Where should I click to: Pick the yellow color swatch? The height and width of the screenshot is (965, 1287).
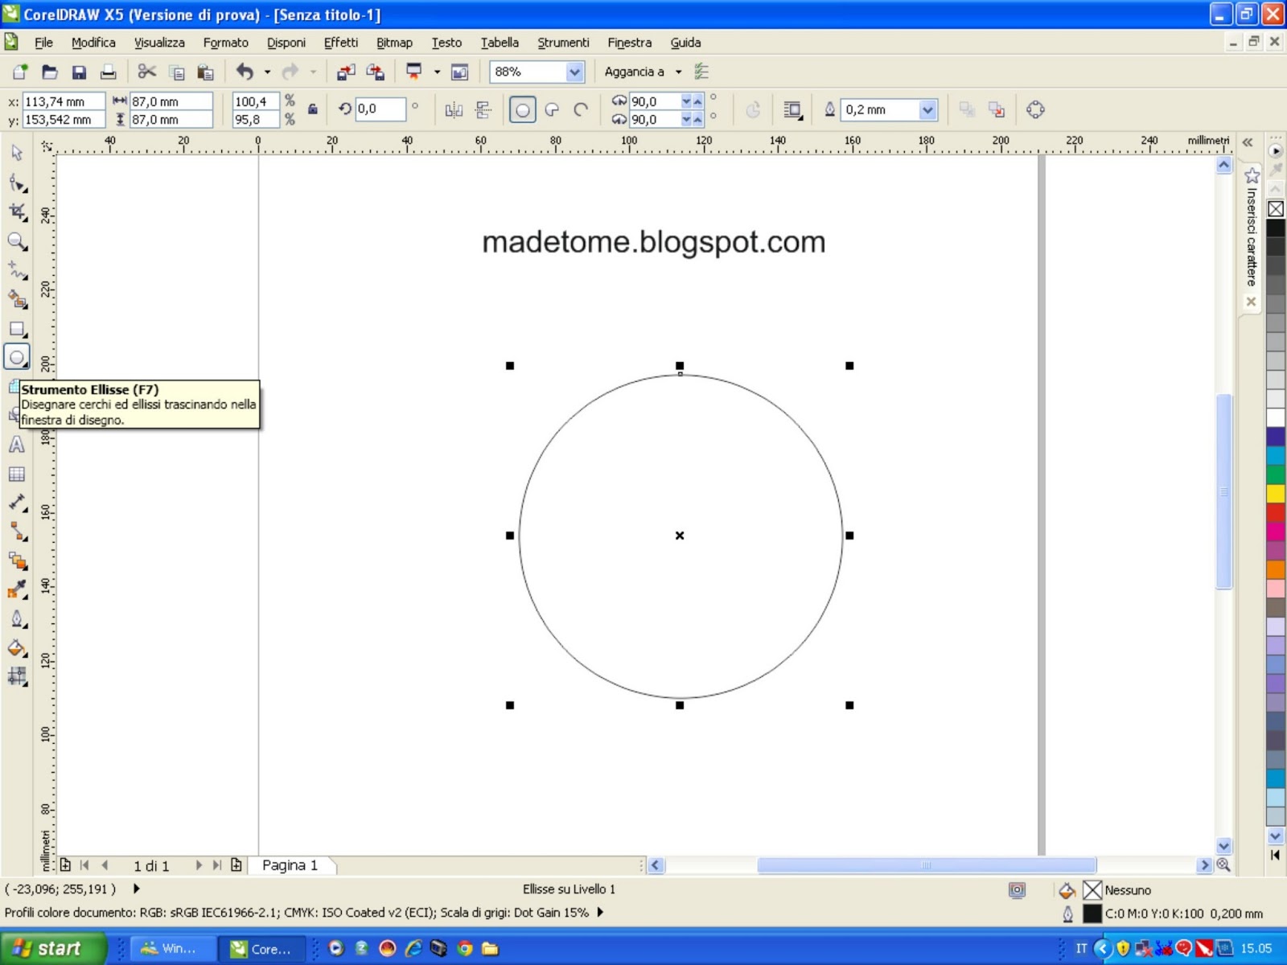coord(1276,493)
